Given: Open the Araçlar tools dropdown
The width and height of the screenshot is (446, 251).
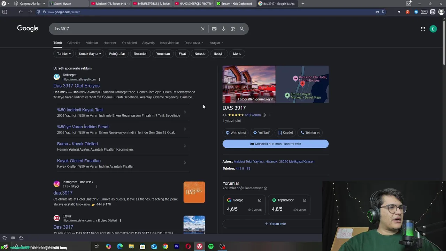Looking at the screenshot, I should (x=216, y=43).
